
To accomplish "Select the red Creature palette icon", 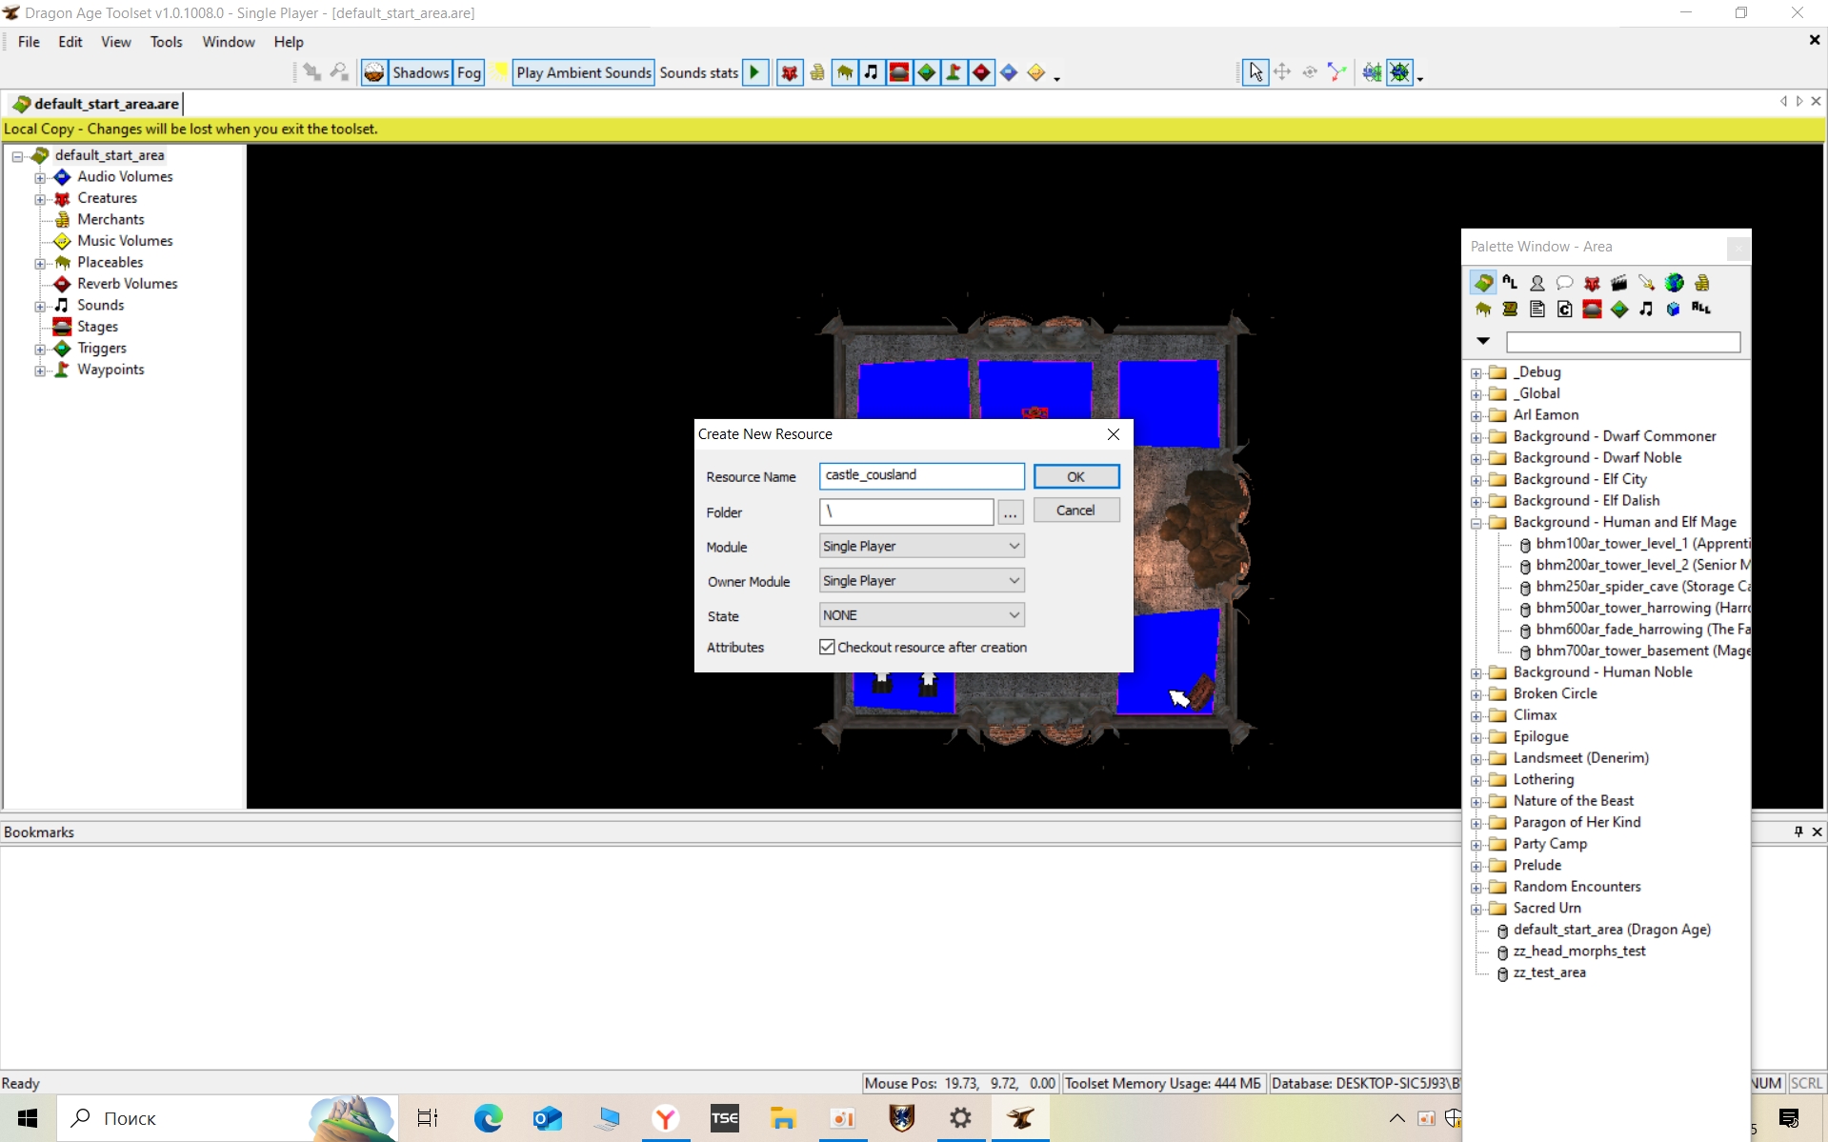I will click(x=1592, y=283).
